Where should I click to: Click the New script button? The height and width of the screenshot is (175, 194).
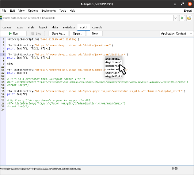point(95,33)
